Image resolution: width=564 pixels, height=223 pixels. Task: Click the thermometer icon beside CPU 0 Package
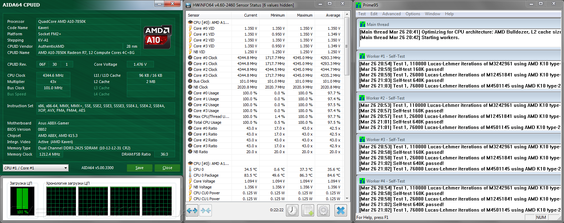tap(190, 175)
